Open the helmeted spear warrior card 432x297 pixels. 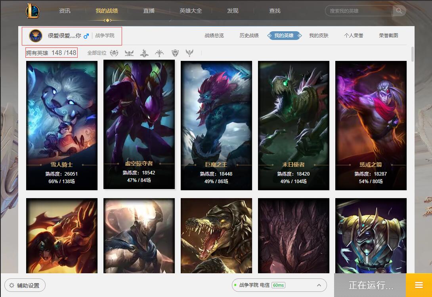click(139, 236)
